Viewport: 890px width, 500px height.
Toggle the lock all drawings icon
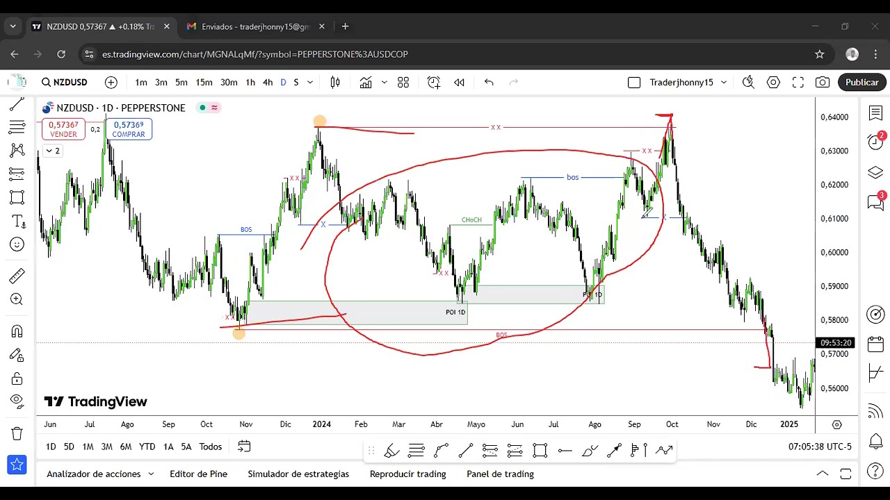(x=17, y=378)
